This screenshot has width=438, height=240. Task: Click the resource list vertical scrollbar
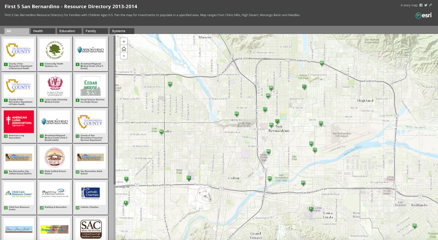click(115, 110)
